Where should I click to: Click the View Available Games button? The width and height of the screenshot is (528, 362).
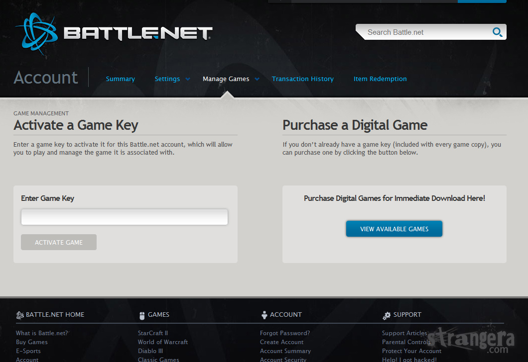[394, 229]
